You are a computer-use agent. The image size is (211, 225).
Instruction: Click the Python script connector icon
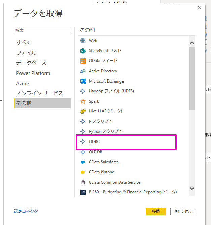pos(83,131)
